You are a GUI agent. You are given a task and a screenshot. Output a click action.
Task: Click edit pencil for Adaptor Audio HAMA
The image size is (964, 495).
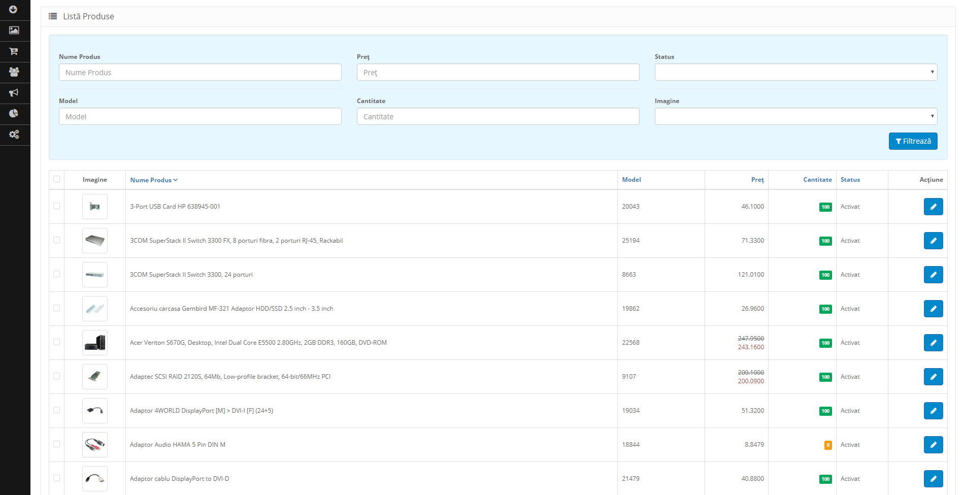click(x=933, y=445)
